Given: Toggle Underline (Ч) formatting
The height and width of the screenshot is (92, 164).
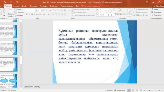Looking at the screenshot, I should pos(32,14).
